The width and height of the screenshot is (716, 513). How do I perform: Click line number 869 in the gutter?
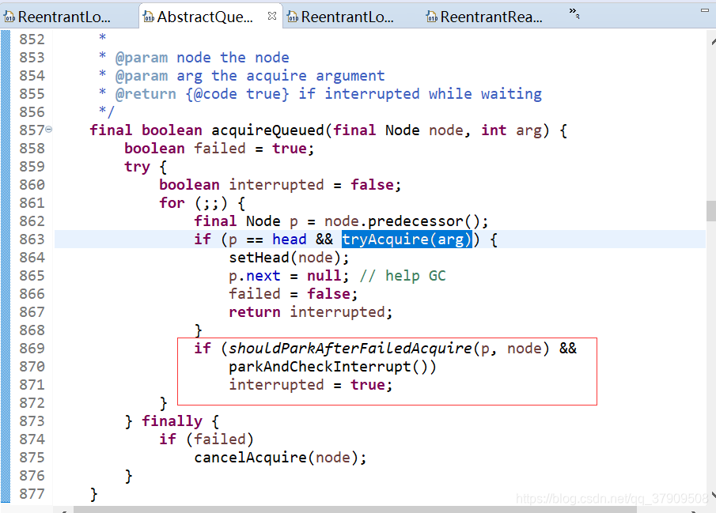(32, 349)
